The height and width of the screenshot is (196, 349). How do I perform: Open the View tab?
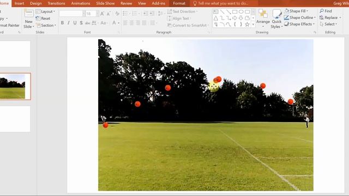coord(142,3)
